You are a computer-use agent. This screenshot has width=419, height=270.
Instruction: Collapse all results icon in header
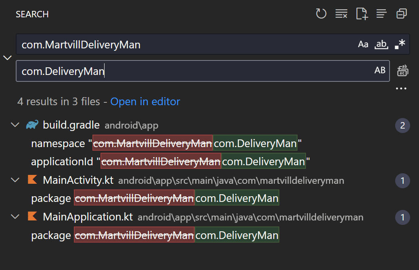click(401, 14)
